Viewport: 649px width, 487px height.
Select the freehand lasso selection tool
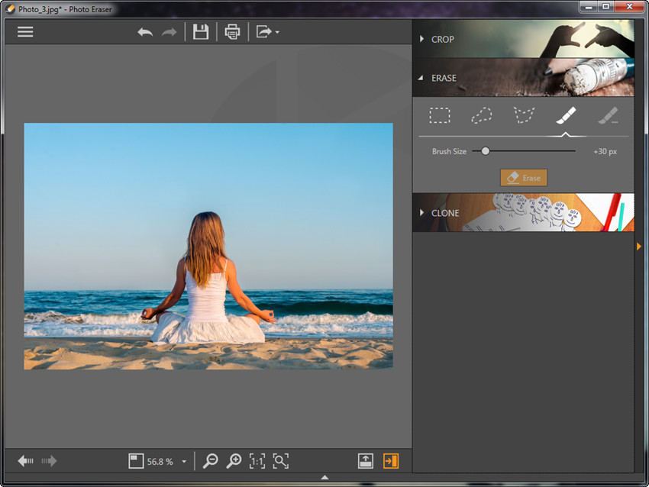(x=482, y=115)
